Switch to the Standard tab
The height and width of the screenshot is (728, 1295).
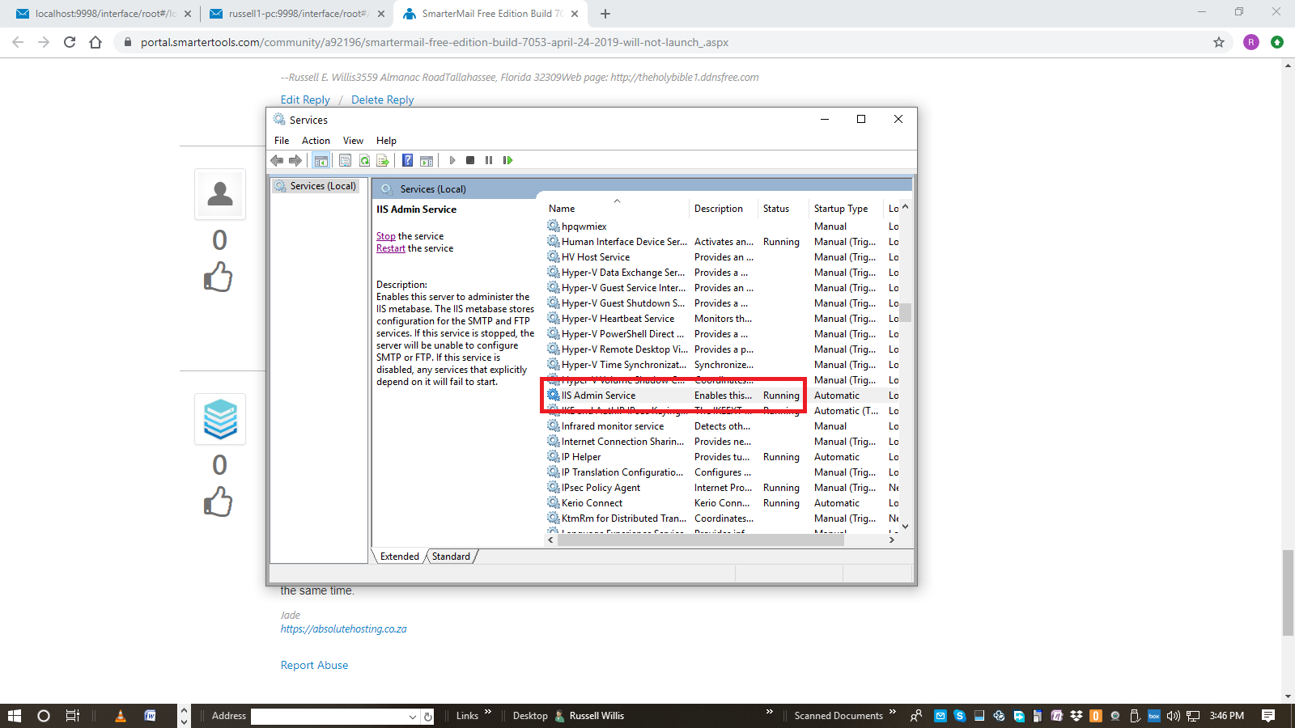point(451,557)
